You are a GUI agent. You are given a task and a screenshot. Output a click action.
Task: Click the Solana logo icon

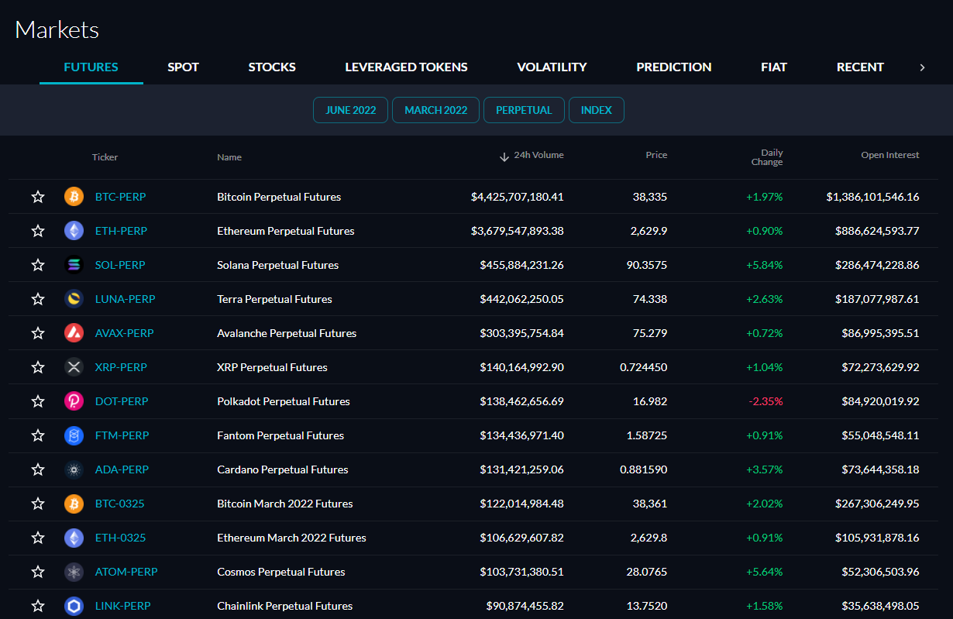click(x=74, y=265)
